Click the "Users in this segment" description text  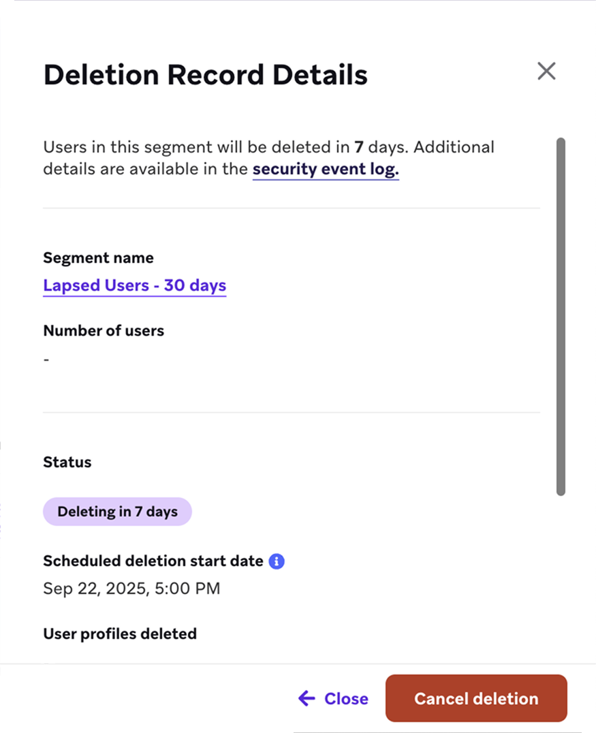123,147
